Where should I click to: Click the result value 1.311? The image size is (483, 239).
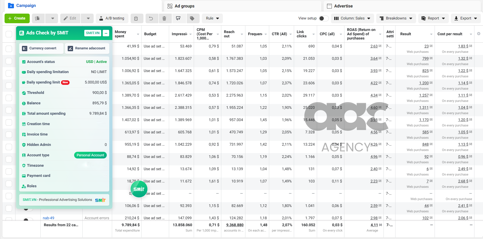pyautogui.click(x=424, y=108)
